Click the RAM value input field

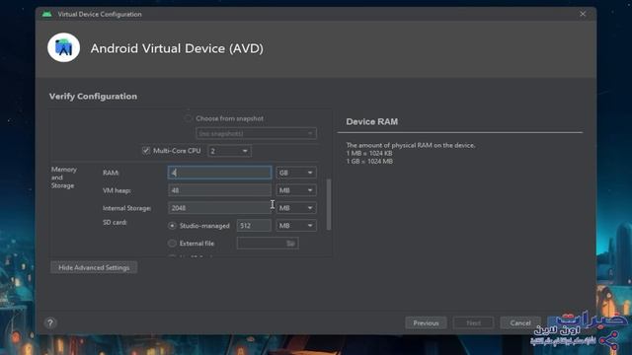(219, 173)
